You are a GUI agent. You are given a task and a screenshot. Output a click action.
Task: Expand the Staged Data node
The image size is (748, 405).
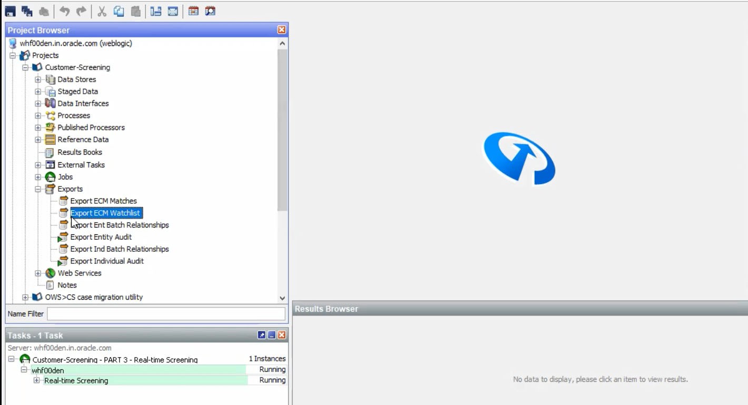click(x=38, y=92)
